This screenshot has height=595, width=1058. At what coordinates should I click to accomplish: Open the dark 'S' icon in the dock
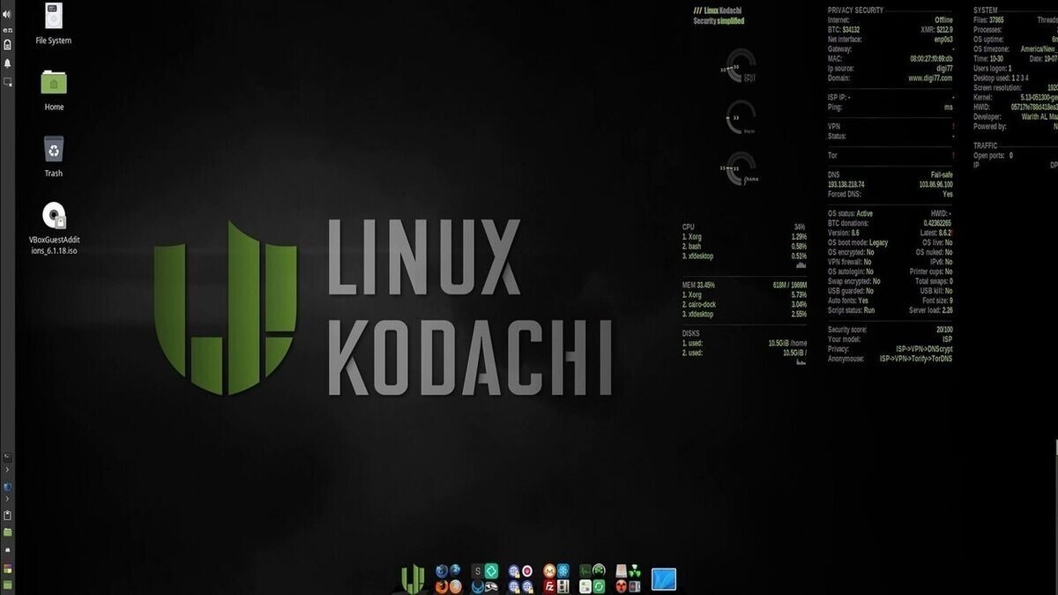click(478, 571)
